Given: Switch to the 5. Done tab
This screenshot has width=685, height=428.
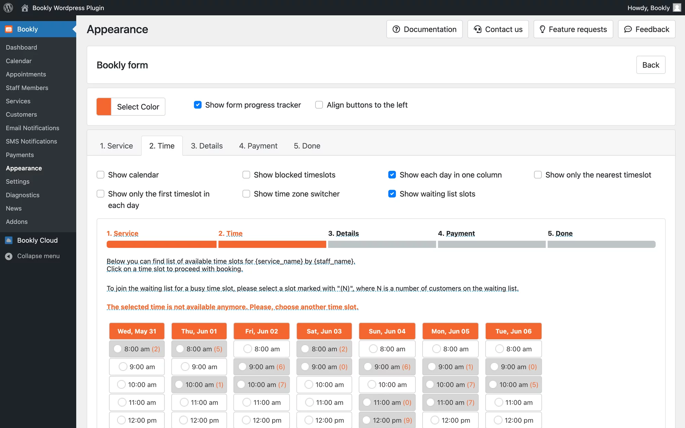Looking at the screenshot, I should point(307,146).
